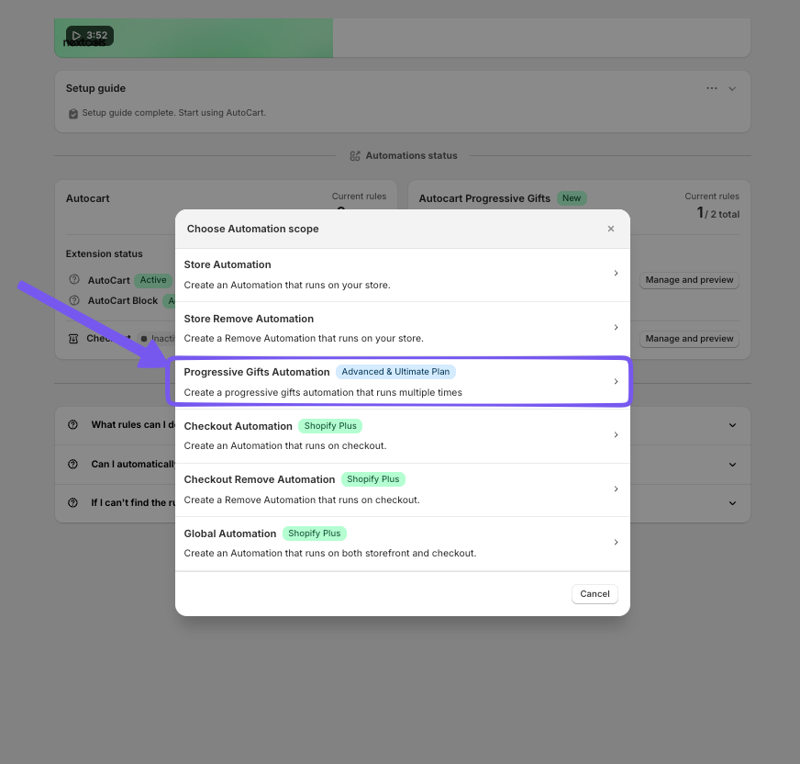Select Checkout Remove Automation option

tap(403, 489)
